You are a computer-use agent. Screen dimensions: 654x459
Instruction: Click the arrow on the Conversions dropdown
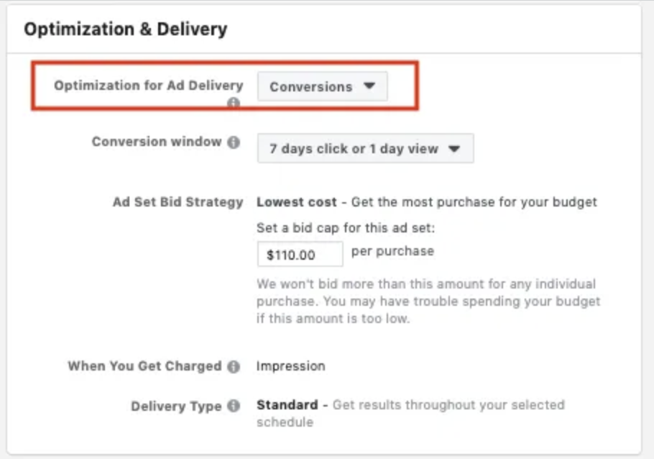[x=369, y=86]
